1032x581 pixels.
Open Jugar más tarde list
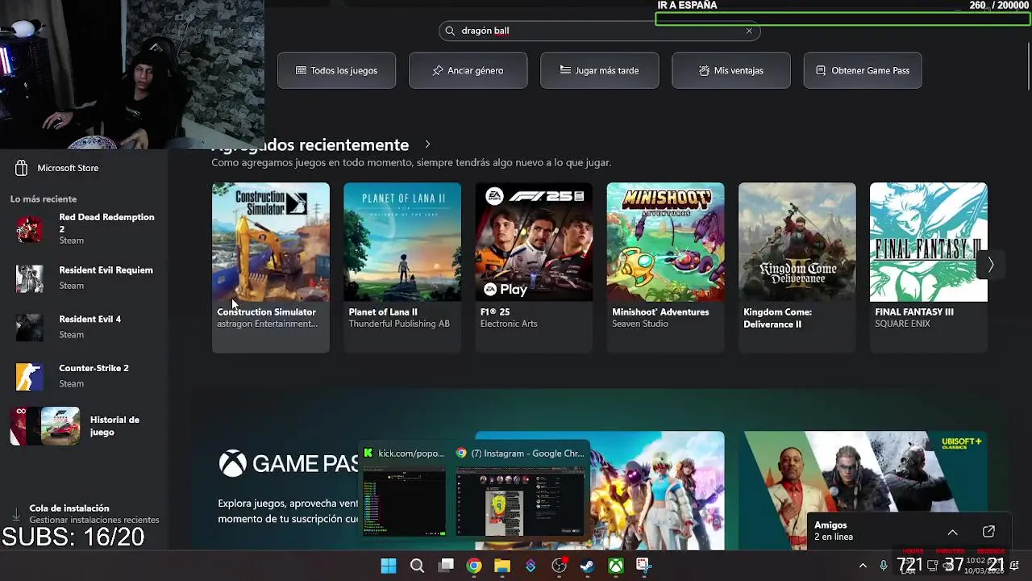(599, 70)
